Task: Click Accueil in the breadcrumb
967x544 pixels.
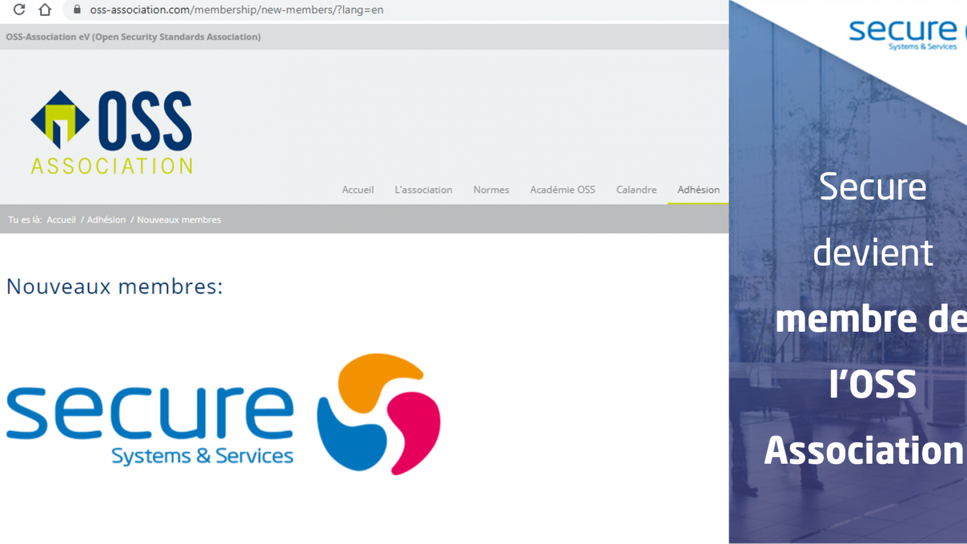Action: pyautogui.click(x=61, y=220)
